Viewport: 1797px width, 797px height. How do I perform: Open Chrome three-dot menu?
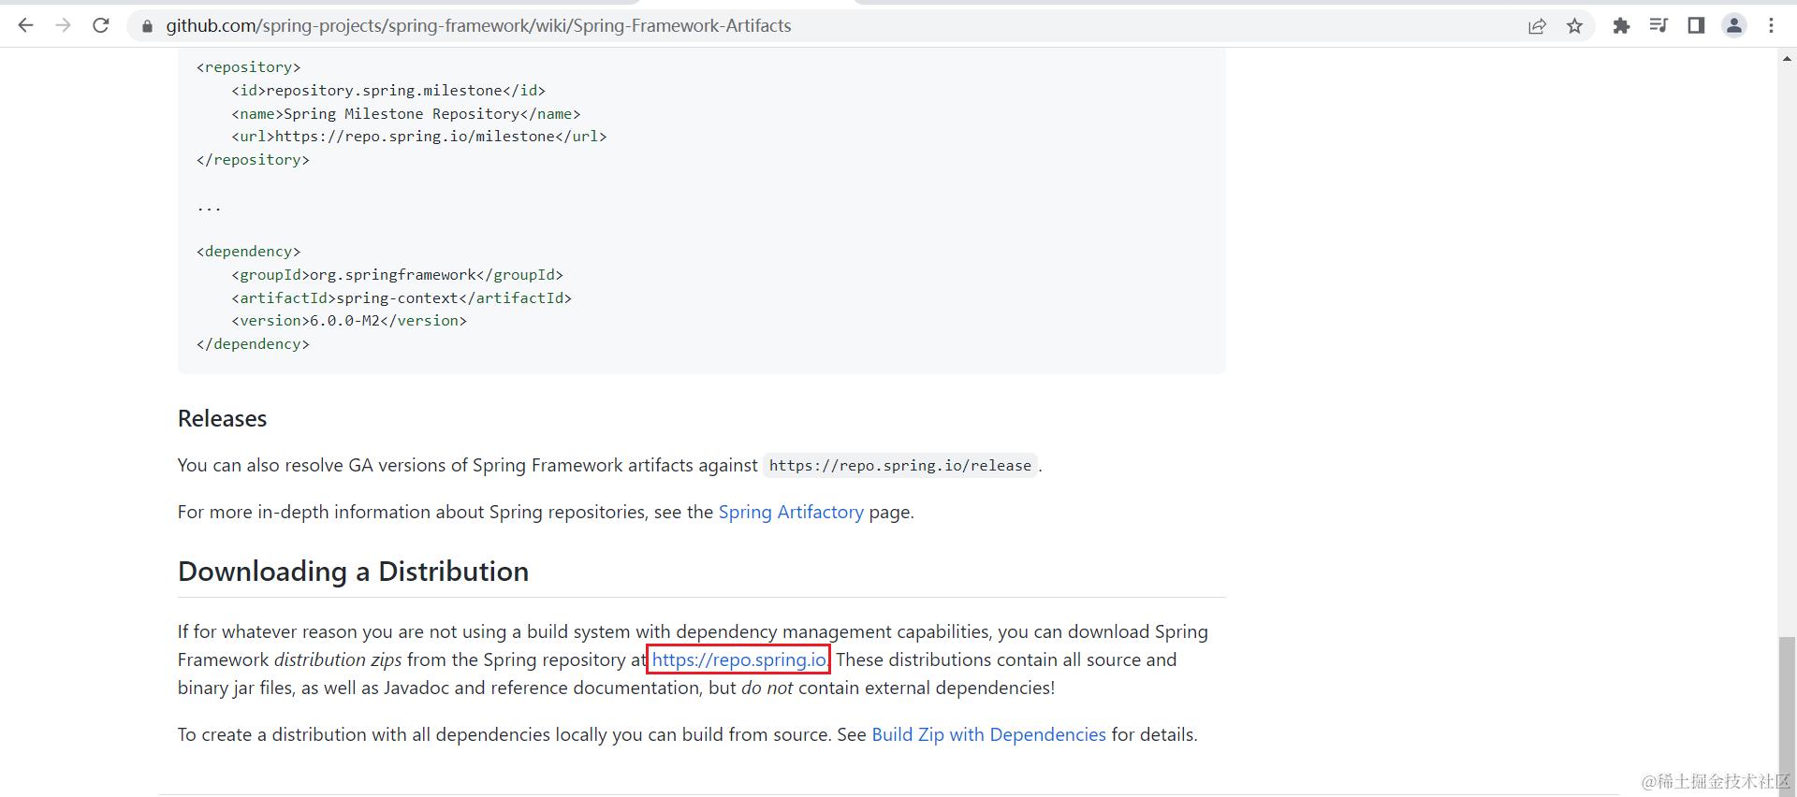(x=1771, y=26)
